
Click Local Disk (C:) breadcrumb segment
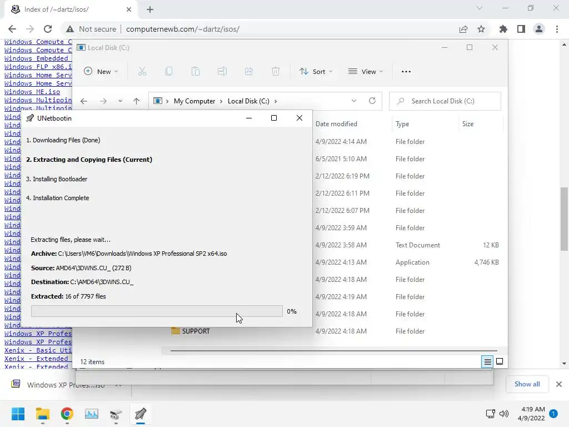pyautogui.click(x=248, y=101)
